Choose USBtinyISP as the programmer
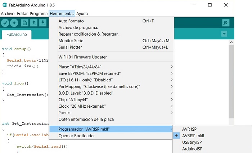252x153 pixels. click(x=193, y=142)
